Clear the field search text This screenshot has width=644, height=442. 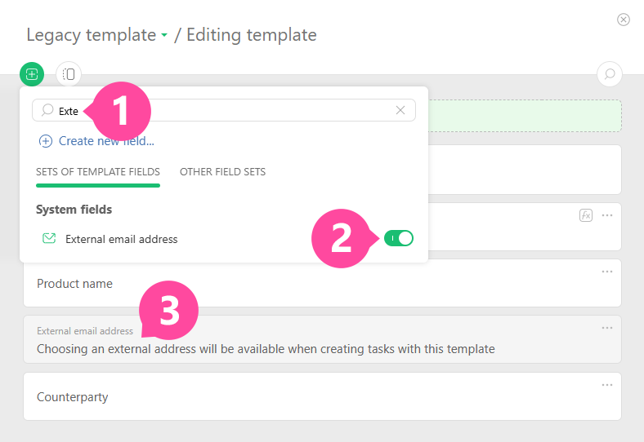pos(400,111)
